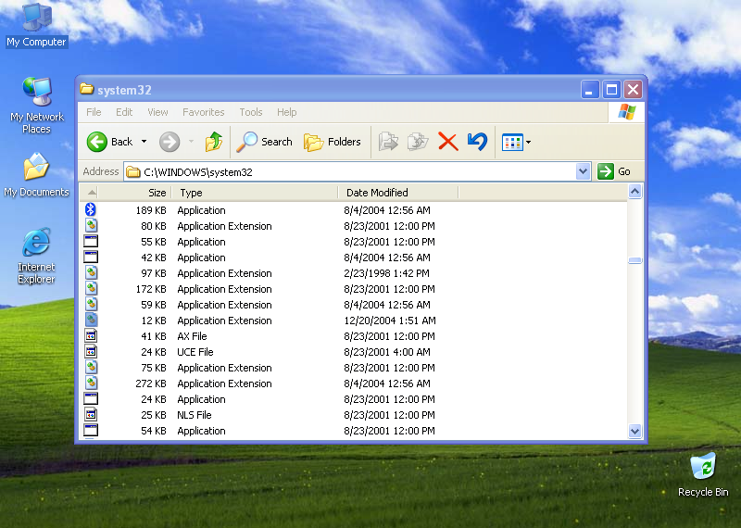Open the View menu
This screenshot has height=528, width=741.
157,112
